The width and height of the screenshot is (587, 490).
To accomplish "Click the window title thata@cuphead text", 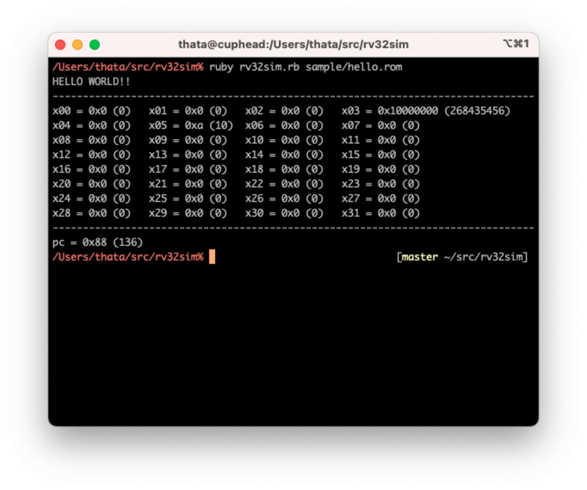I will (293, 45).
